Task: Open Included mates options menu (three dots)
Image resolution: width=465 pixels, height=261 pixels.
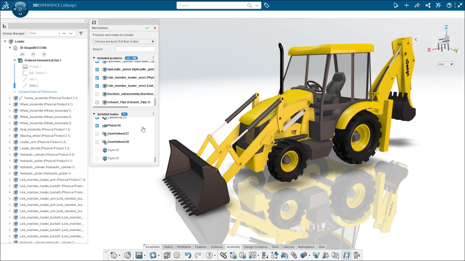Action: pos(154,114)
